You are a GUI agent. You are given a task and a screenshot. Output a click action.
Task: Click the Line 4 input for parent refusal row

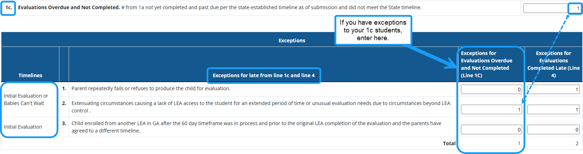click(x=553, y=90)
